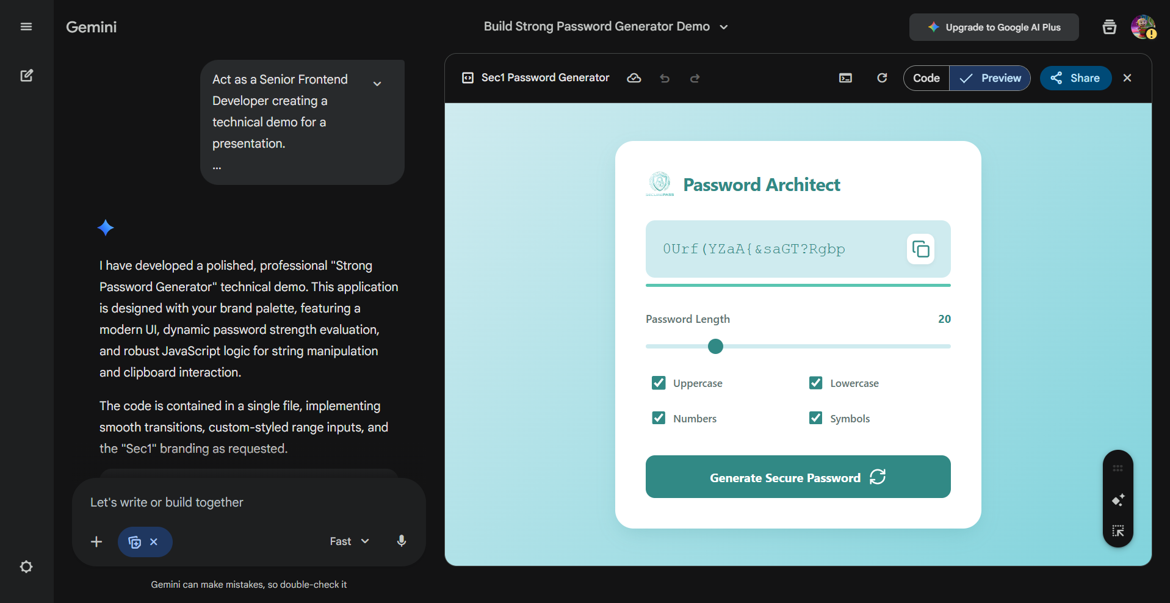1170x603 pixels.
Task: Uncheck the Uppercase option
Action: 658,383
